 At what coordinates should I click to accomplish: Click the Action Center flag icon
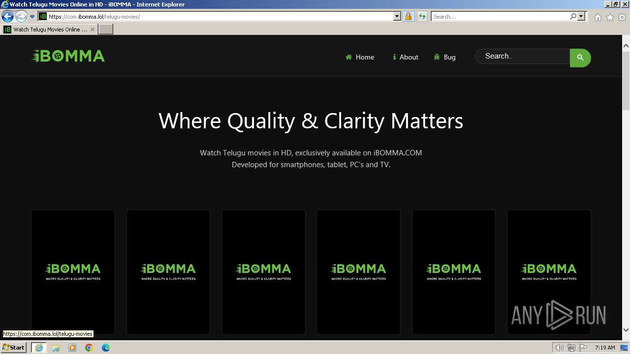pos(583,348)
